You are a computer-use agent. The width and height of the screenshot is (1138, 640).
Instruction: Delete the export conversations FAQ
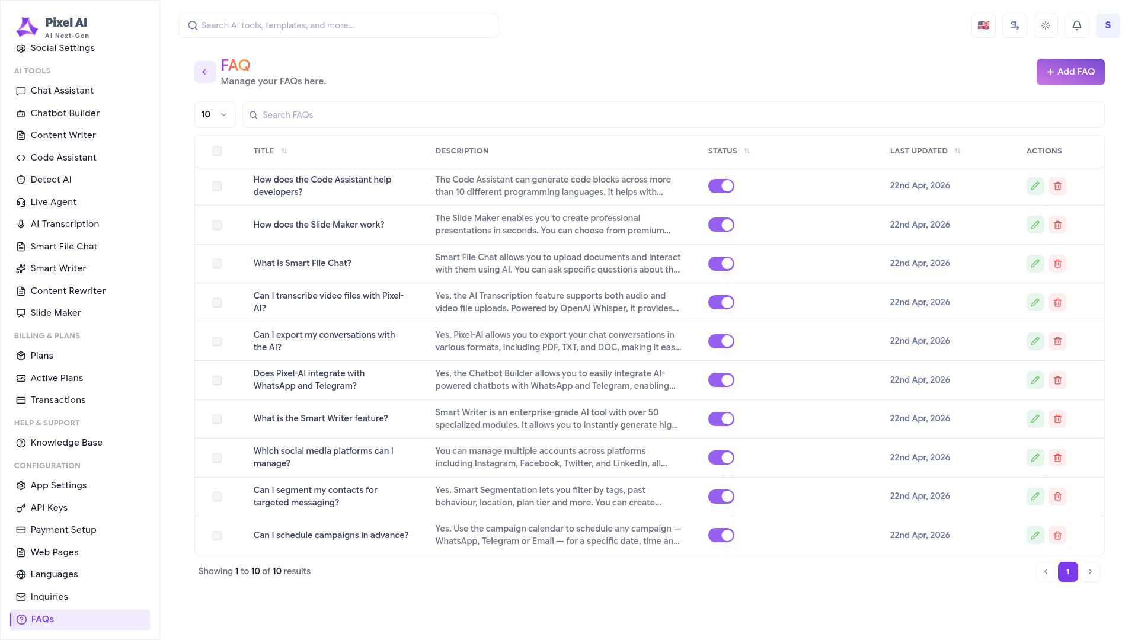(1057, 341)
